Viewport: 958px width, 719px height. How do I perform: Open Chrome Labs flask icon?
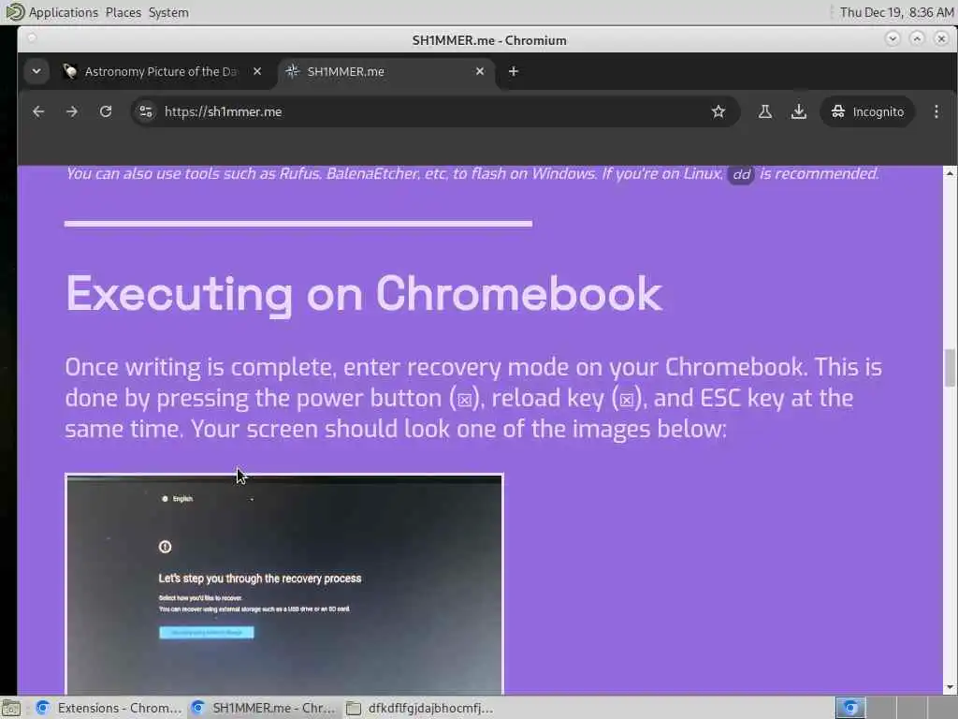[x=765, y=111]
